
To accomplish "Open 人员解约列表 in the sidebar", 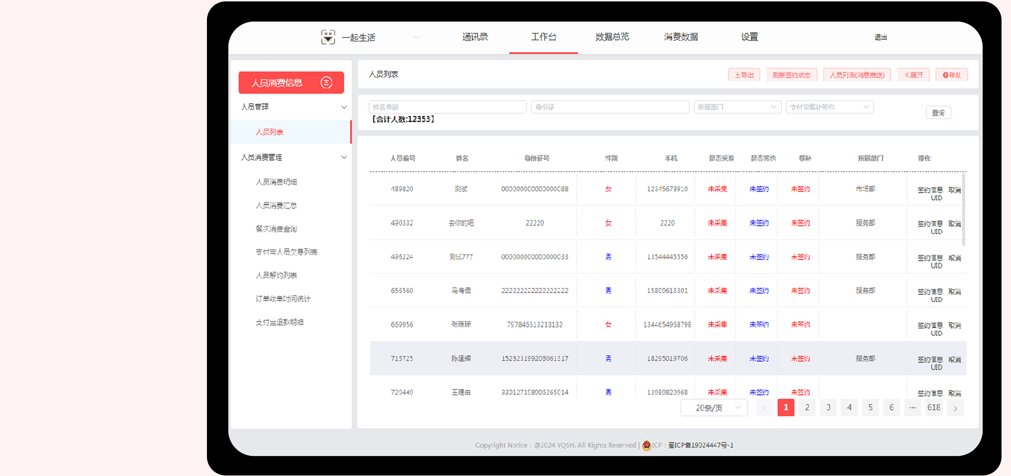I will click(x=276, y=275).
